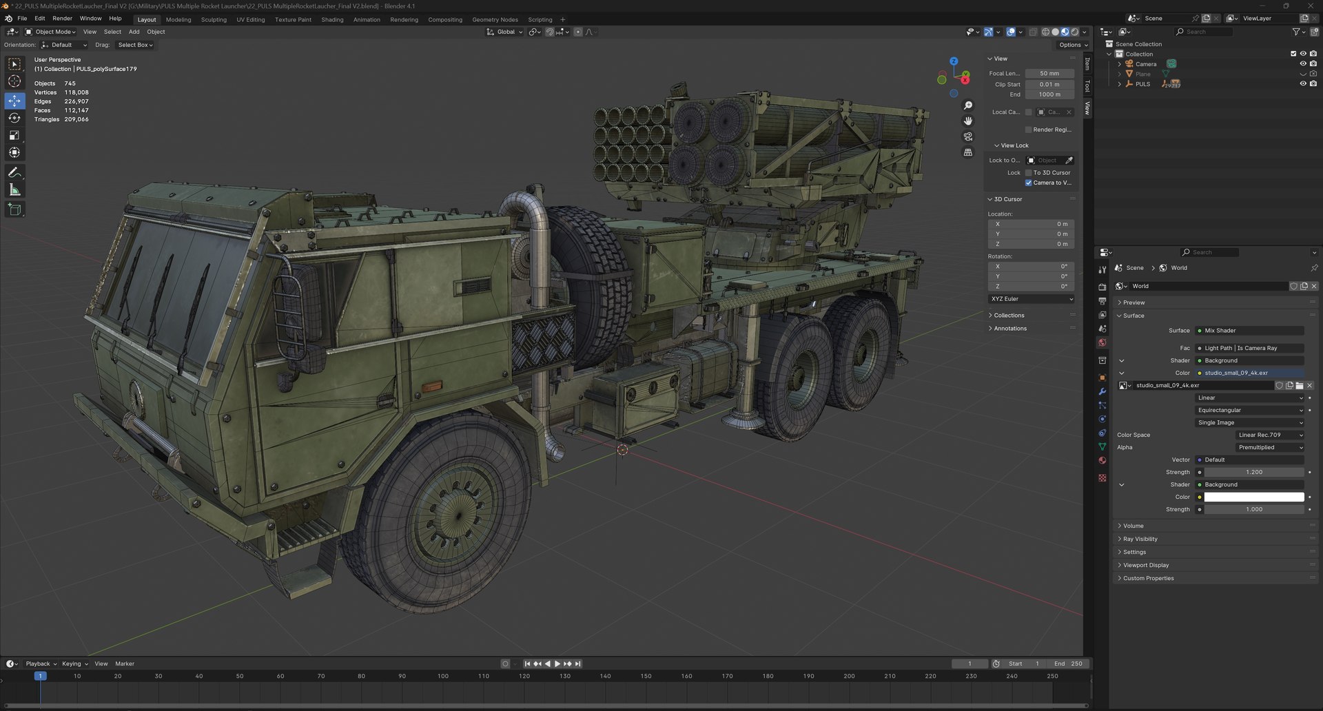Image resolution: width=1323 pixels, height=711 pixels.
Task: Select the Annotate pencil tool
Action: 14,172
